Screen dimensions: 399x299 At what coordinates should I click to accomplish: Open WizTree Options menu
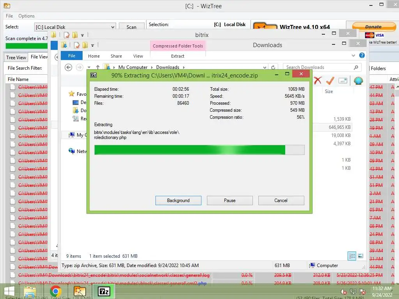point(26,16)
